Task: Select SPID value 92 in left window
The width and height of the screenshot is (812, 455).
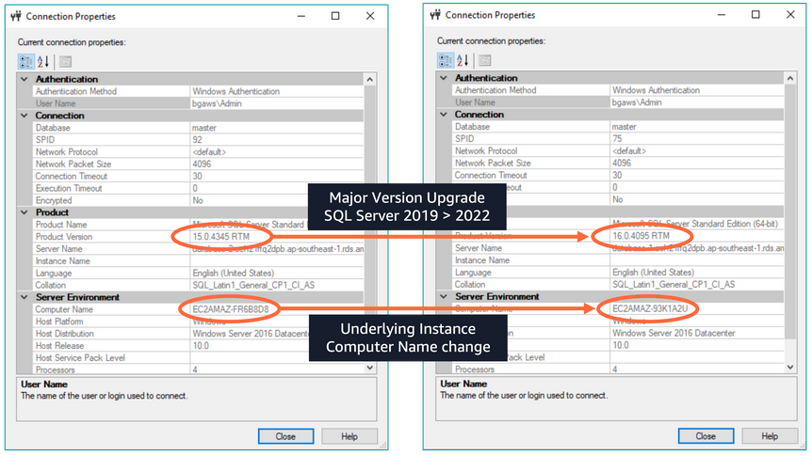Action: pos(197,139)
